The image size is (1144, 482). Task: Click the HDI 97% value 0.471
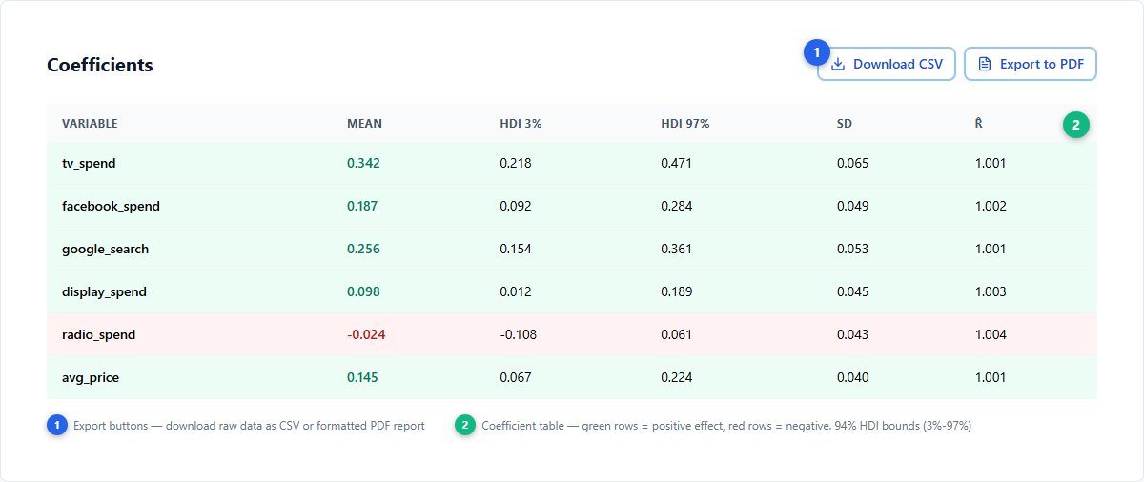[677, 163]
